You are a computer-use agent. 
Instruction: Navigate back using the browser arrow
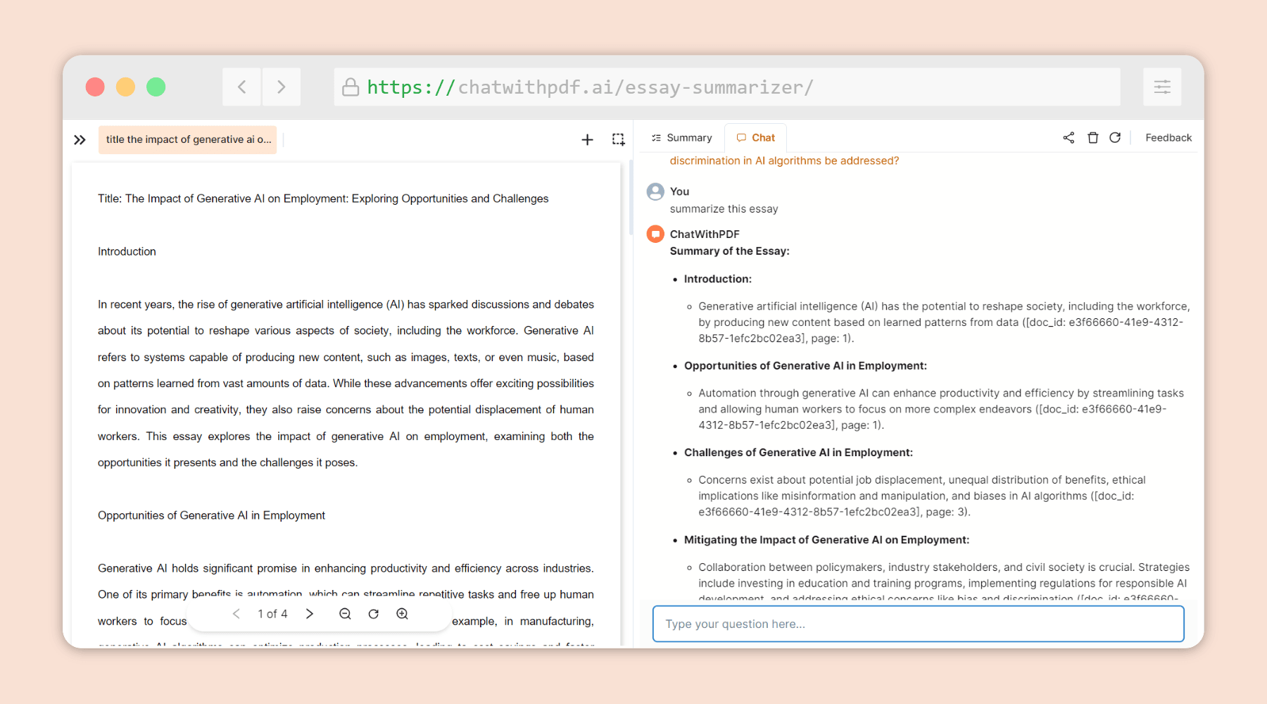click(x=241, y=87)
